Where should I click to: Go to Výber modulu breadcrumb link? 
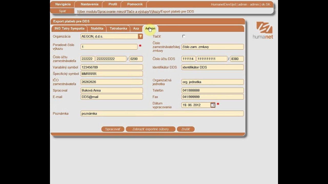coord(87,11)
